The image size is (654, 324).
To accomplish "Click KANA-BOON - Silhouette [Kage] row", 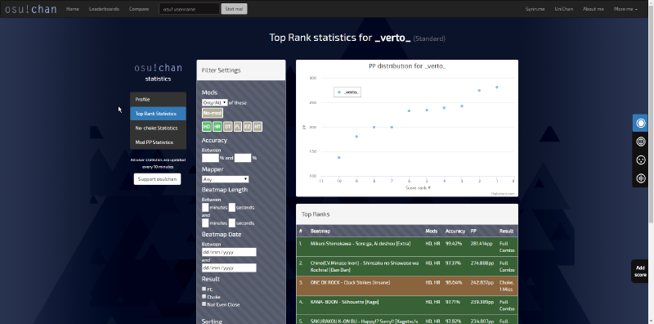I will click(407, 305).
